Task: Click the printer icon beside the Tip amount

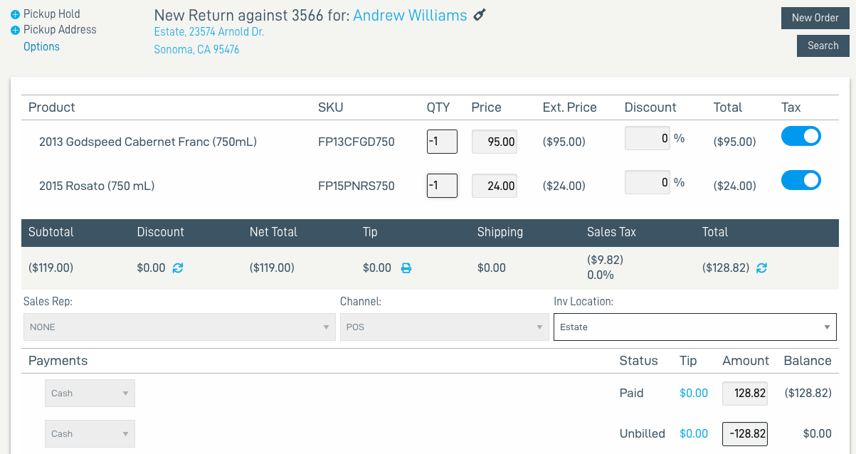Action: [406, 269]
